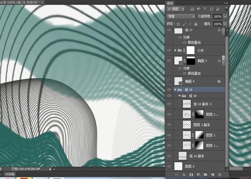
Task: Click add layer mask icon
Action: pyautogui.click(x=191, y=174)
